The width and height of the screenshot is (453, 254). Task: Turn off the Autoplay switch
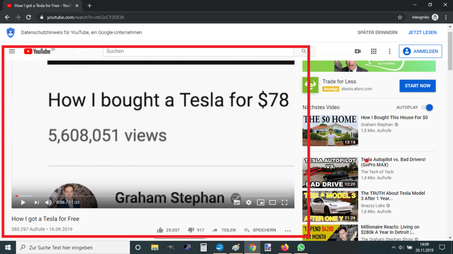pos(427,108)
